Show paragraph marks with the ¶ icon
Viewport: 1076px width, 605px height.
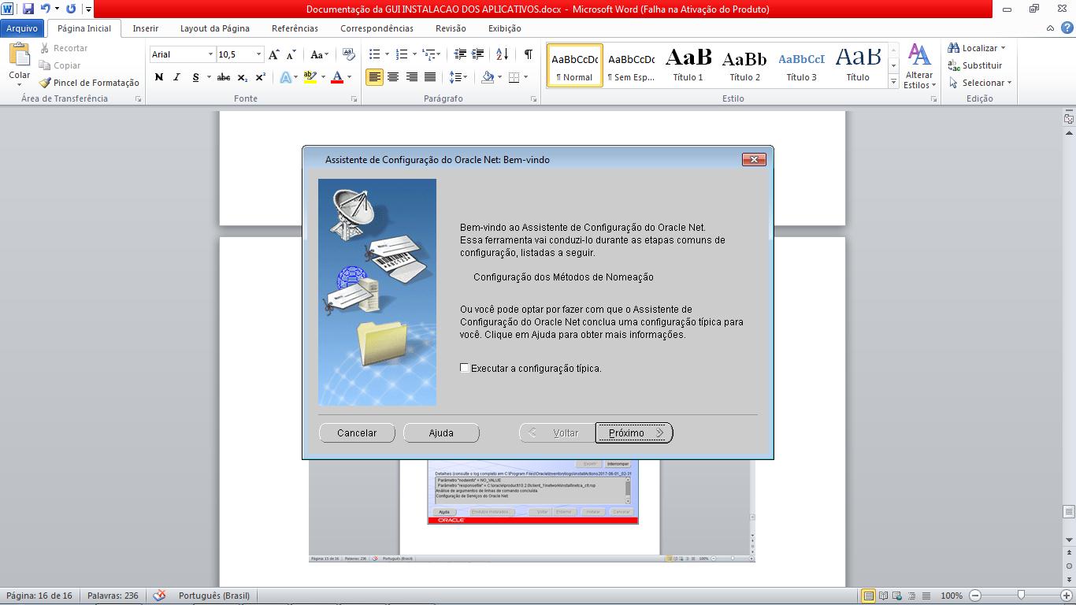coord(526,54)
